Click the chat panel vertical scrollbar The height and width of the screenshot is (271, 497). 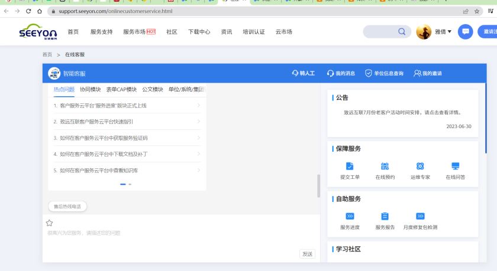[319, 186]
